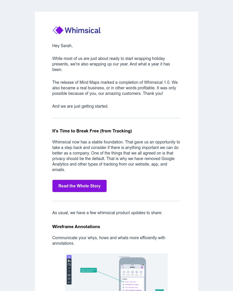Select the flowchart elements tool icon

[x=69, y=261]
